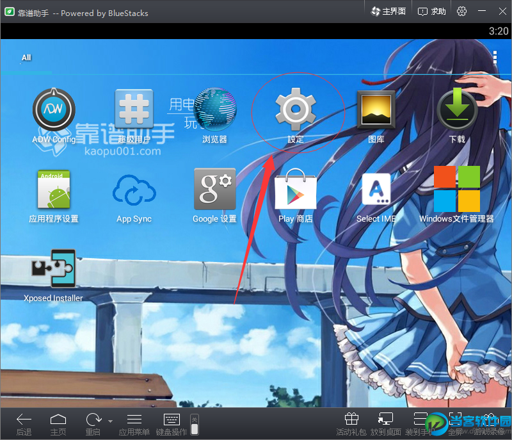Click the 键盘操作 keyboard control button
The image size is (512, 440).
click(x=172, y=424)
